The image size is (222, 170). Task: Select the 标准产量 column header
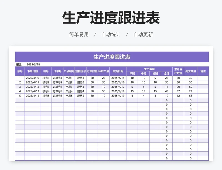pyautogui.click(x=104, y=71)
